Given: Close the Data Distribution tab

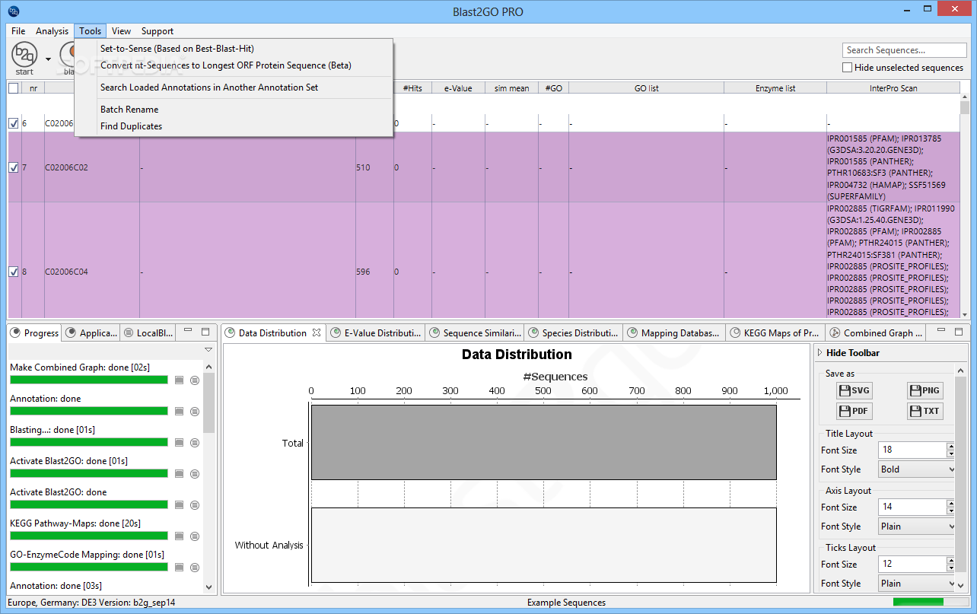Looking at the screenshot, I should coord(317,332).
